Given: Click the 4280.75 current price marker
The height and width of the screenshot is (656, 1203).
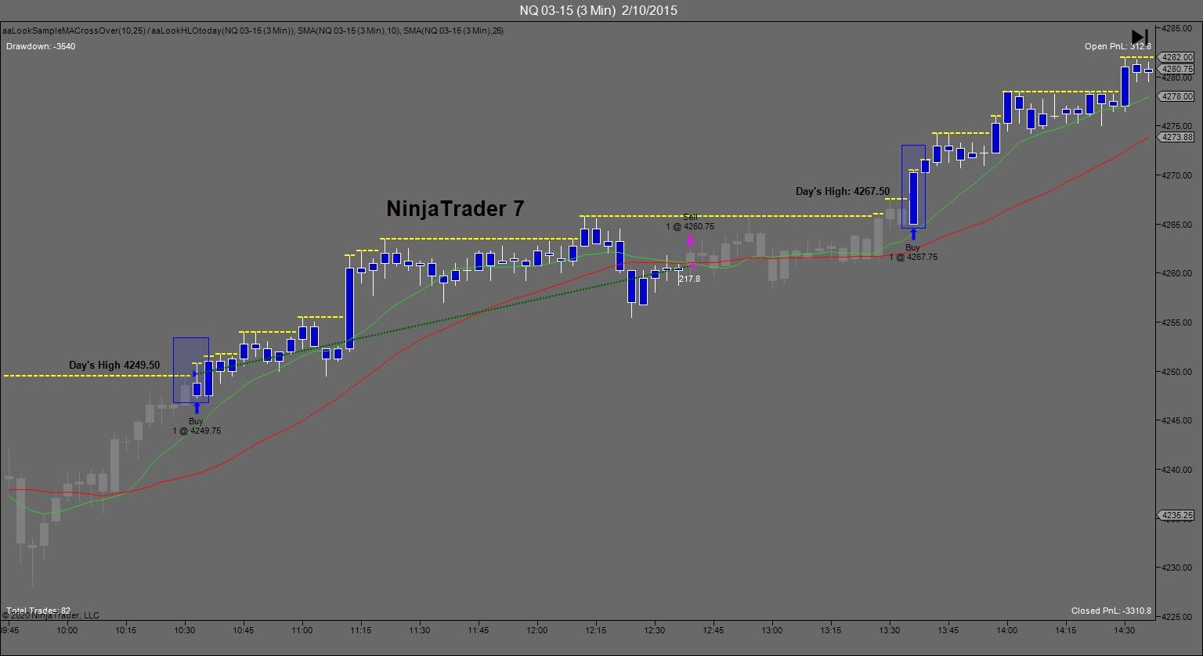Looking at the screenshot, I should [1176, 69].
